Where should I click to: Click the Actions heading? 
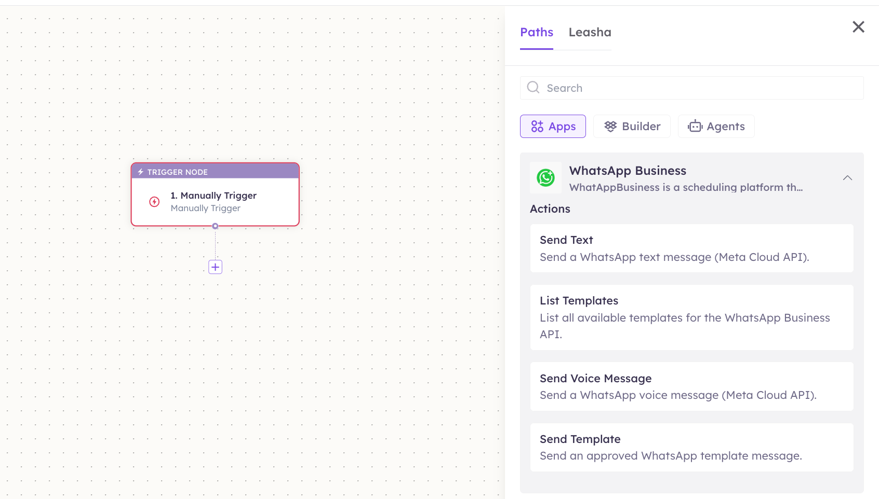tap(550, 209)
